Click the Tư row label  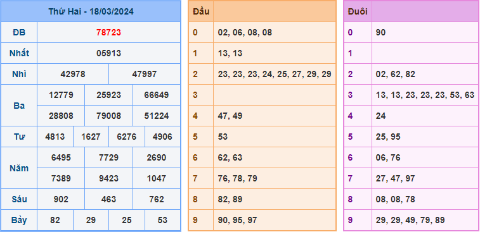point(19,137)
